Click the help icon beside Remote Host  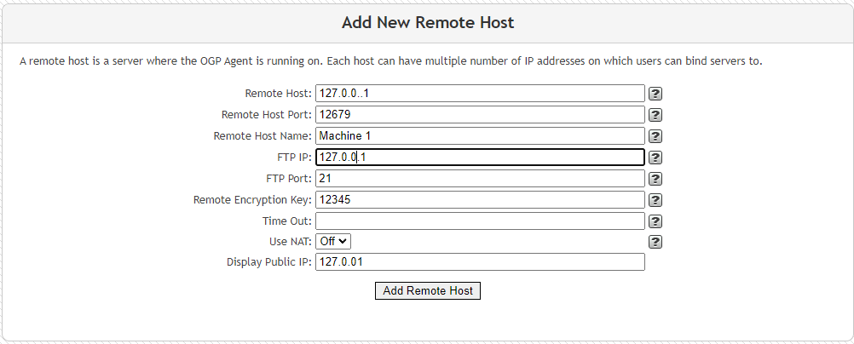[655, 94]
